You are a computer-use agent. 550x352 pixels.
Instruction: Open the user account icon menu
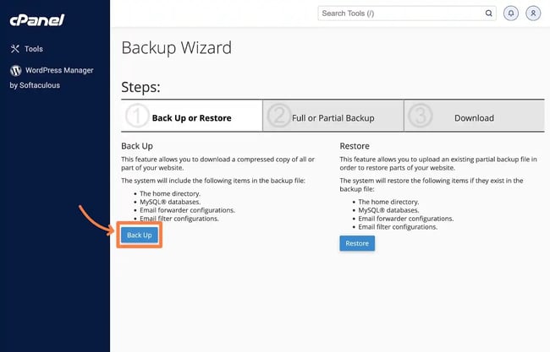[x=532, y=14]
